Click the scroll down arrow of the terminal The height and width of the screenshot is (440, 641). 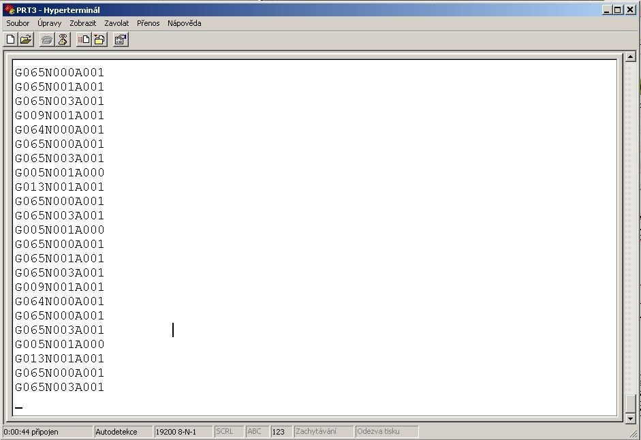[x=630, y=418]
